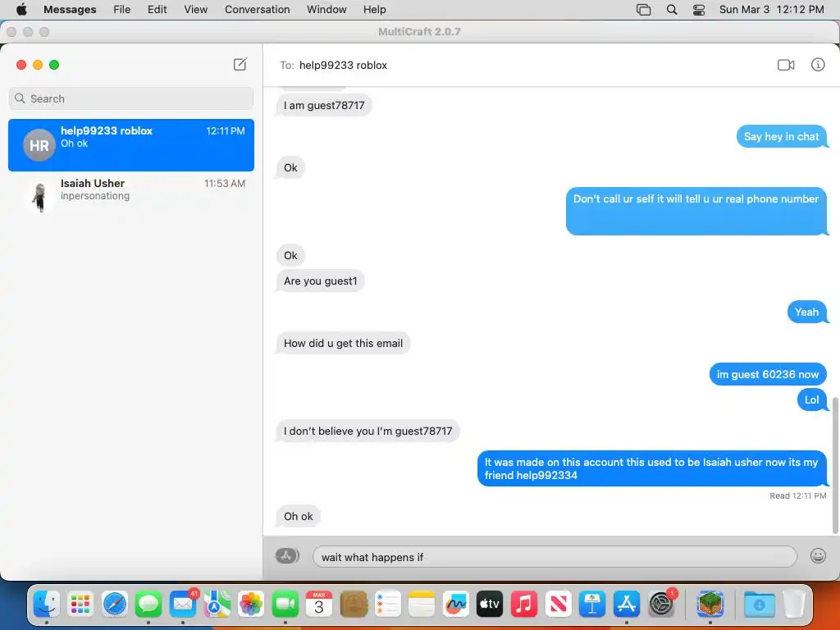Open the Messages app menu
The image size is (840, 630).
70,9
